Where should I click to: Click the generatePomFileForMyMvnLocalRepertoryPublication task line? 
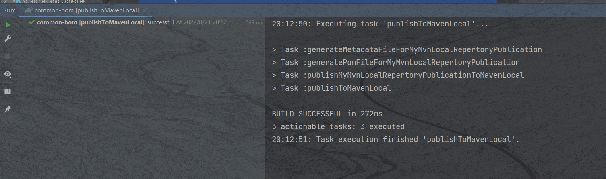tap(396, 63)
